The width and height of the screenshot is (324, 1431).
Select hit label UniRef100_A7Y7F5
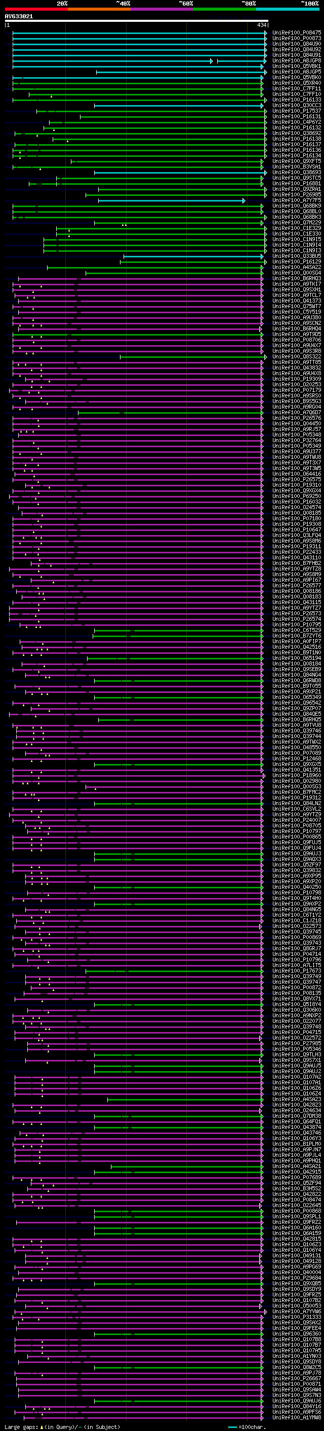click(296, 201)
